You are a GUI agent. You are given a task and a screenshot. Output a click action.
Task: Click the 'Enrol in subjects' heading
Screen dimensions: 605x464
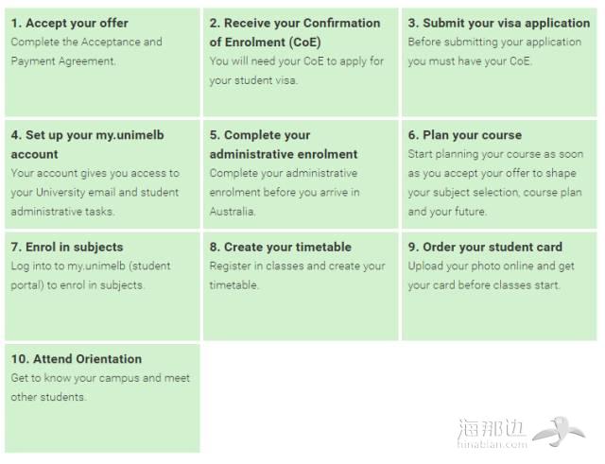67,247
